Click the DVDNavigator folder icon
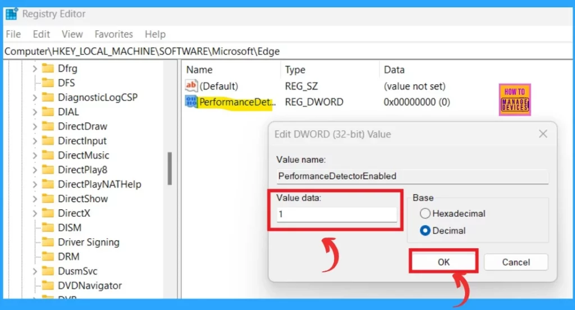The width and height of the screenshot is (575, 310). (48, 285)
